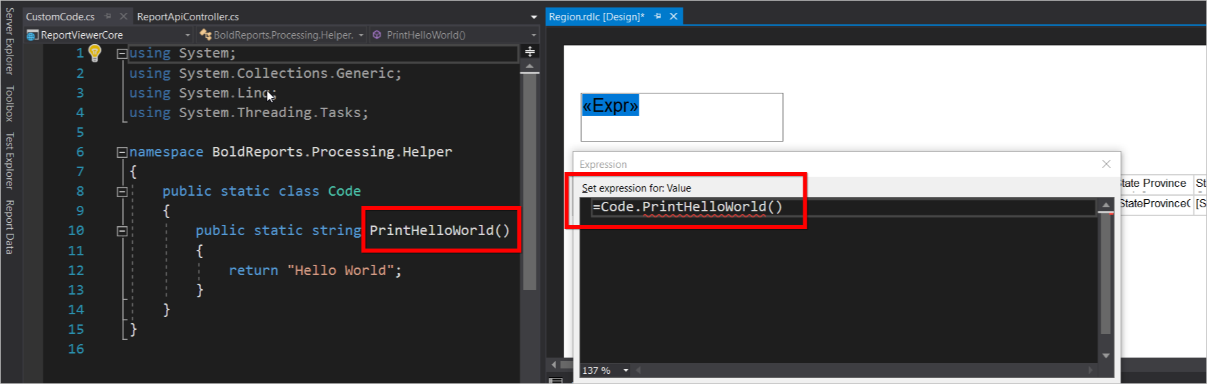Click the expression editor scroll right arrow
The height and width of the screenshot is (384, 1207).
1090,370
